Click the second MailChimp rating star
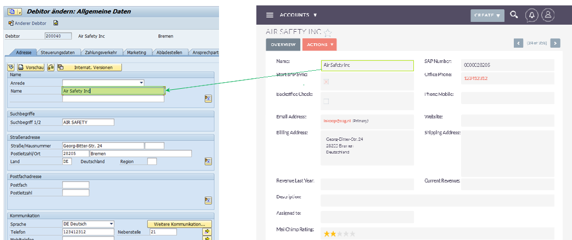This screenshot has width=572, height=240. pos(333,234)
